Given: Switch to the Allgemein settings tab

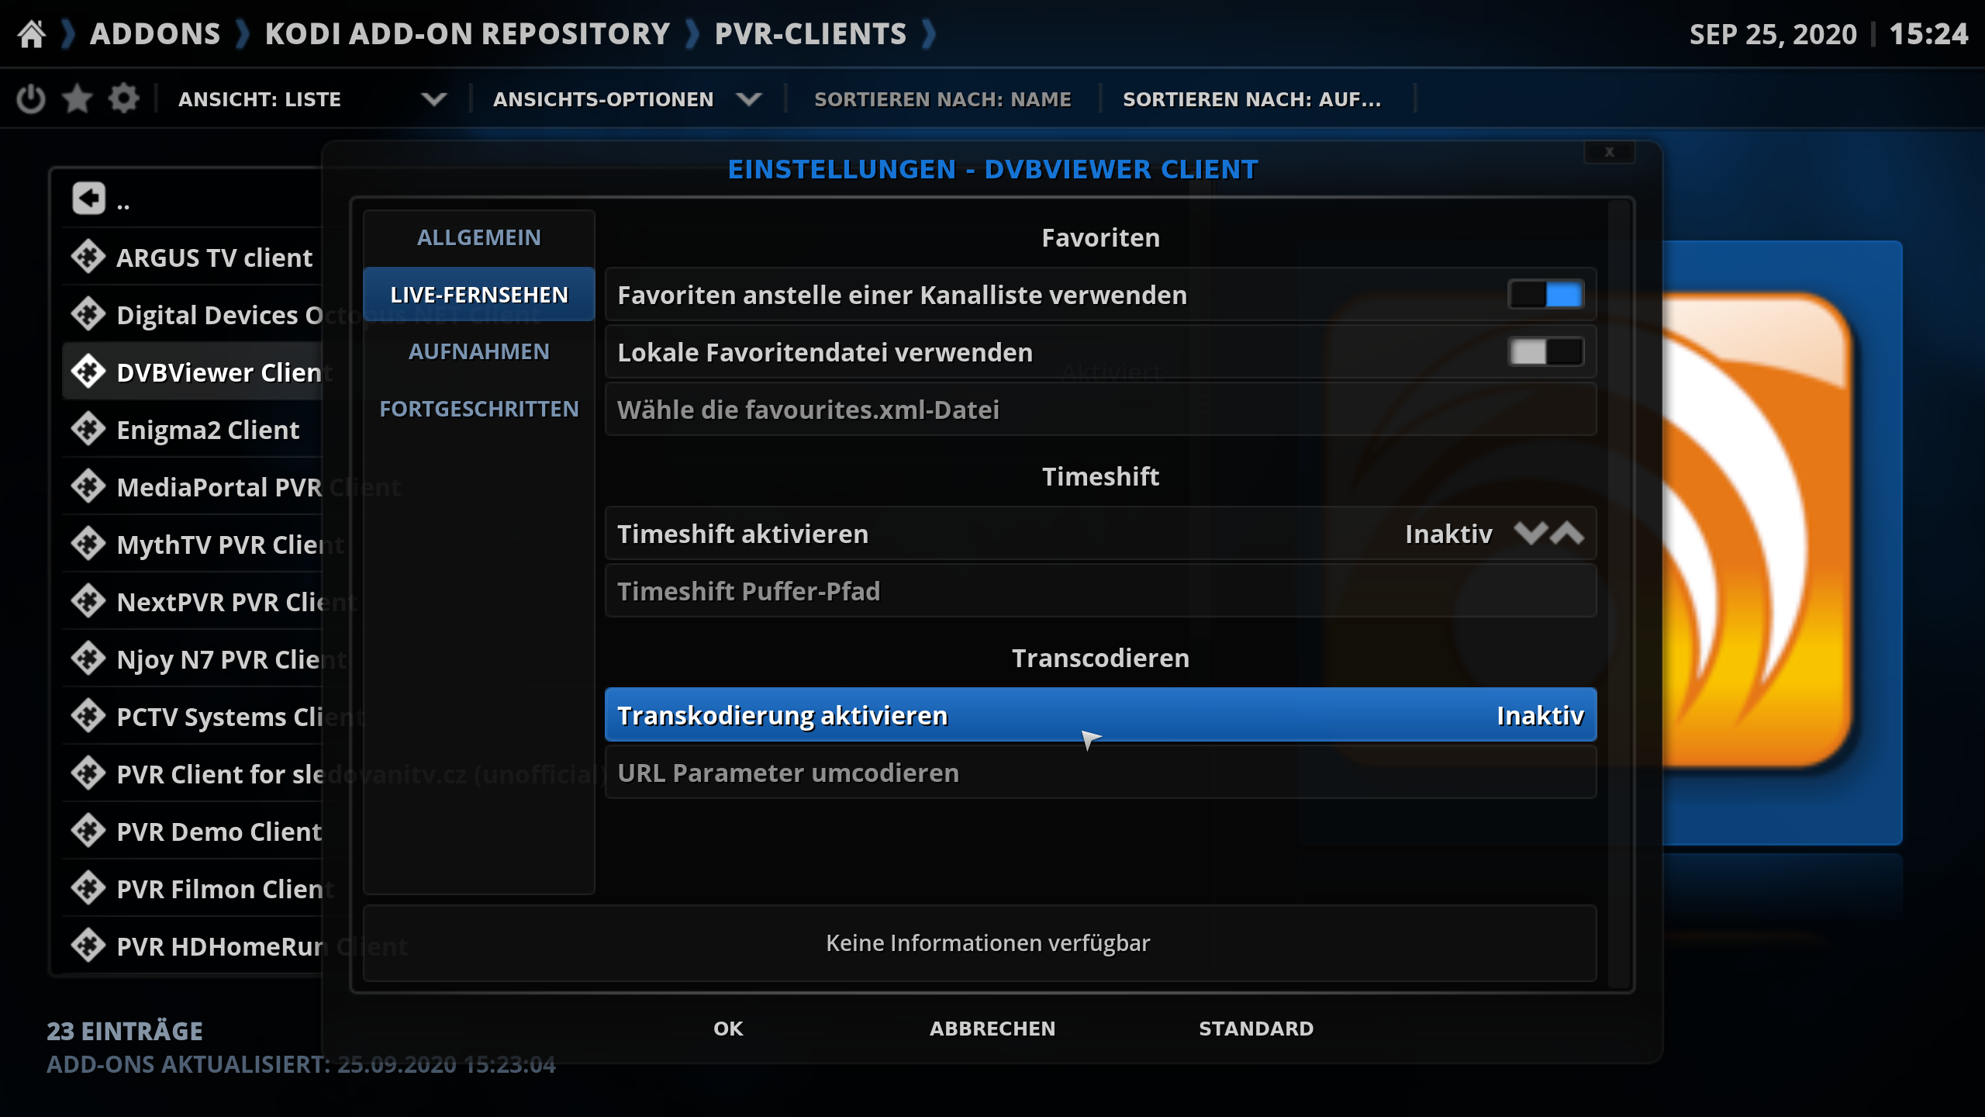Looking at the screenshot, I should pos(479,237).
